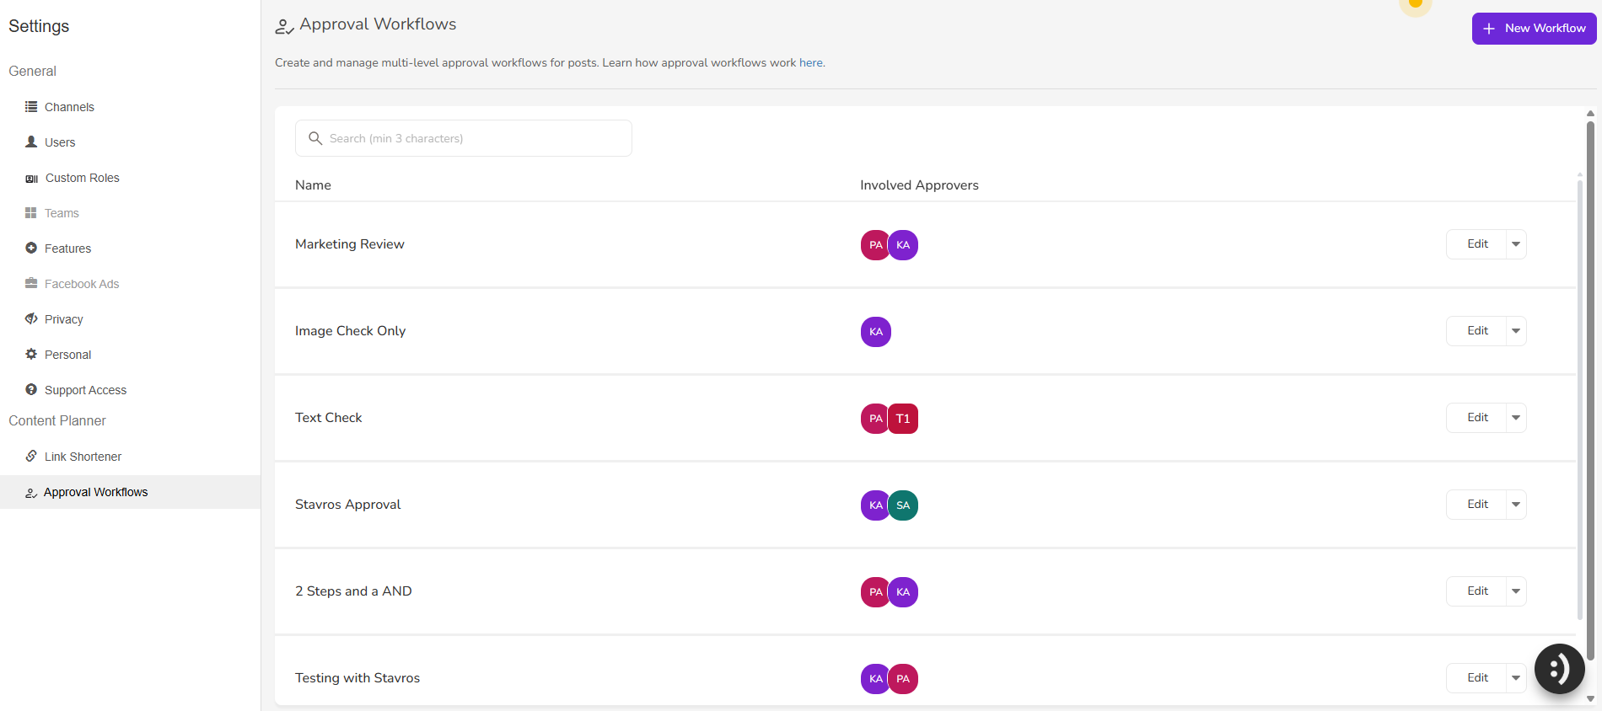This screenshot has width=1602, height=711.
Task: Follow the 'here' link about approval workflows
Action: pyautogui.click(x=810, y=63)
